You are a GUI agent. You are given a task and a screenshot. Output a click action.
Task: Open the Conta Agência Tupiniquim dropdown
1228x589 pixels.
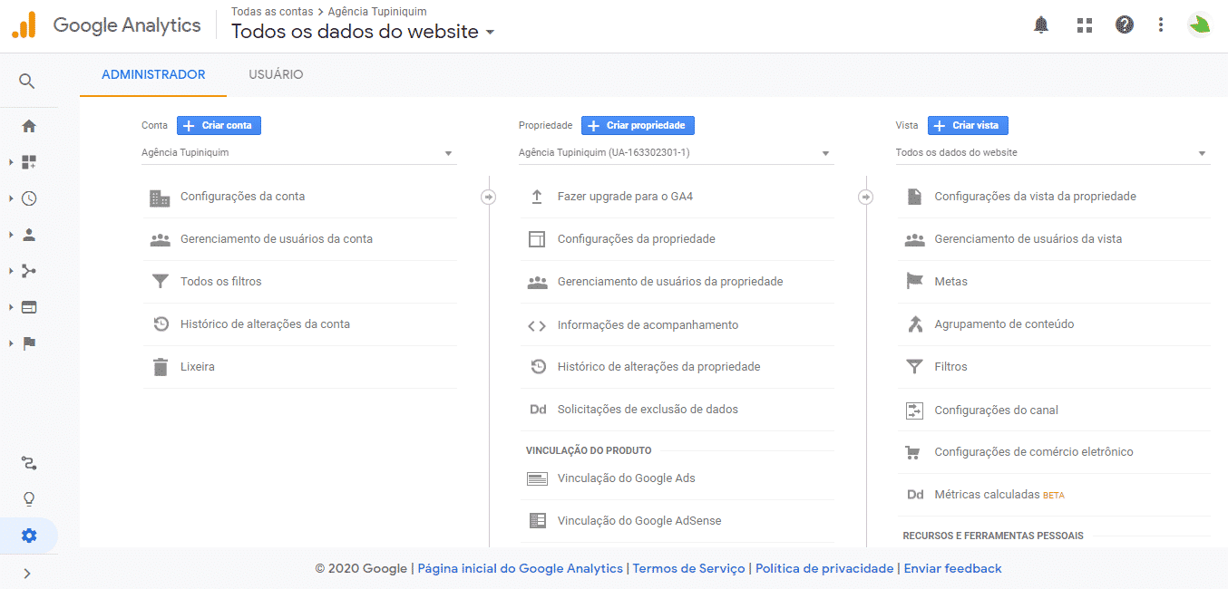coord(298,153)
